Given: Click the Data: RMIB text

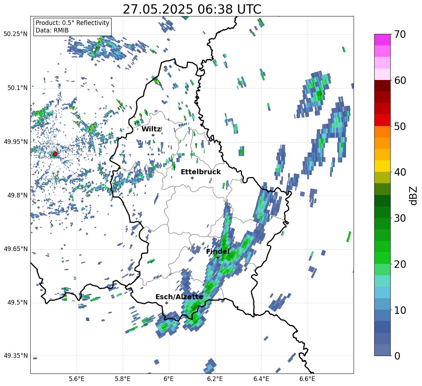Looking at the screenshot, I should pyautogui.click(x=52, y=30).
